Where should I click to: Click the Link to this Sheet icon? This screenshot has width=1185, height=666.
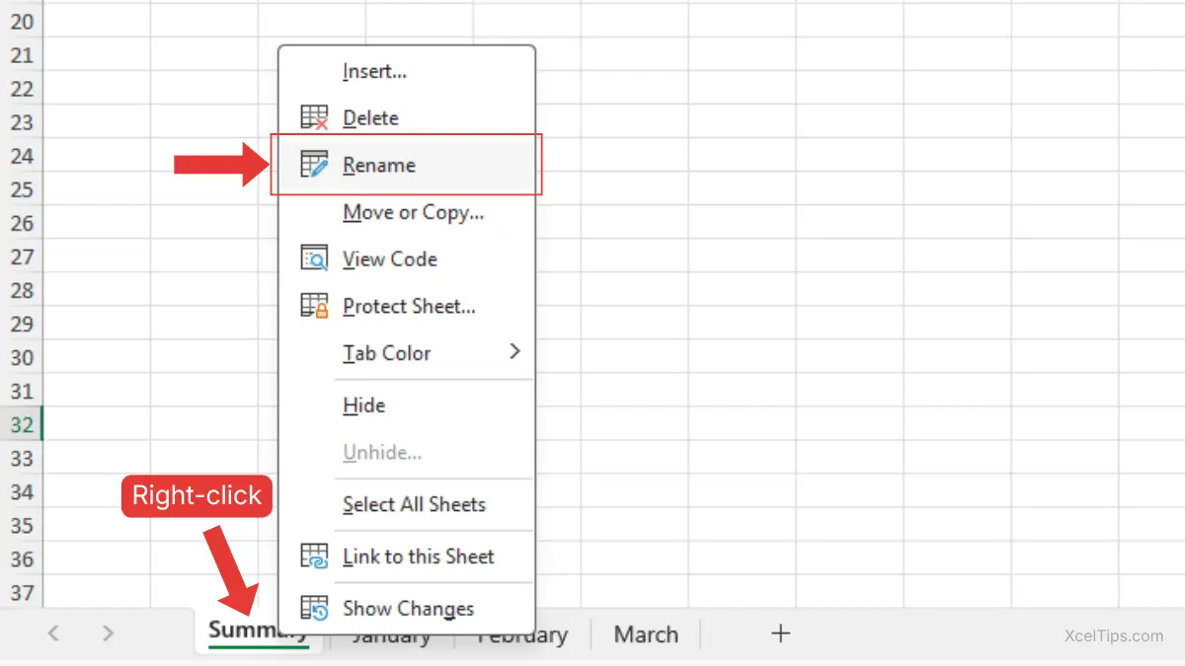coord(314,556)
